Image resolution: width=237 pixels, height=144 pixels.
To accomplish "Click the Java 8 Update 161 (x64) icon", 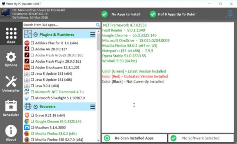I will [x=27, y=74].
